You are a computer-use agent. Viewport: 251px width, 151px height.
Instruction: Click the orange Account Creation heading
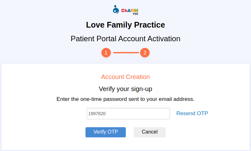pyautogui.click(x=125, y=77)
